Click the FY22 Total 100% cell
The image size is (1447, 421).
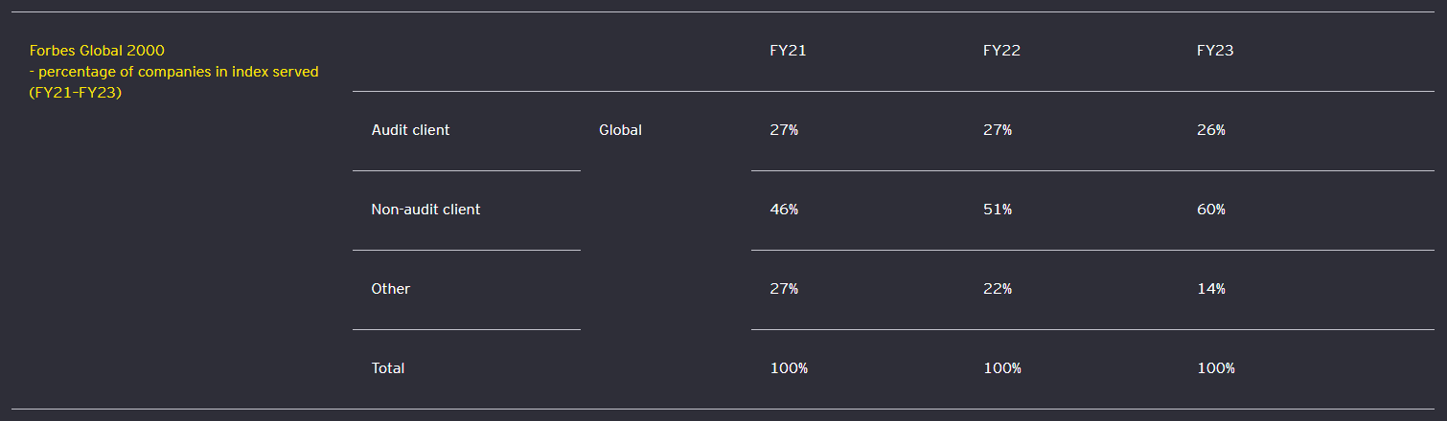click(x=1002, y=368)
